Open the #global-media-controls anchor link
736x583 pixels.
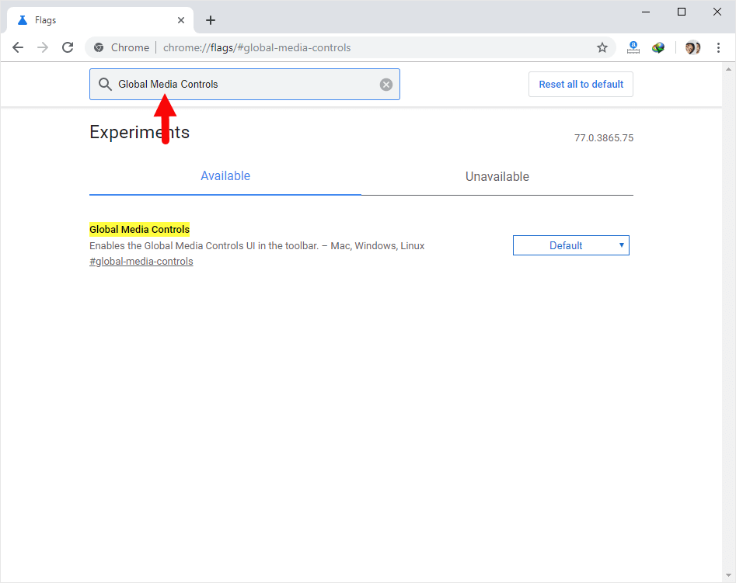[141, 262]
